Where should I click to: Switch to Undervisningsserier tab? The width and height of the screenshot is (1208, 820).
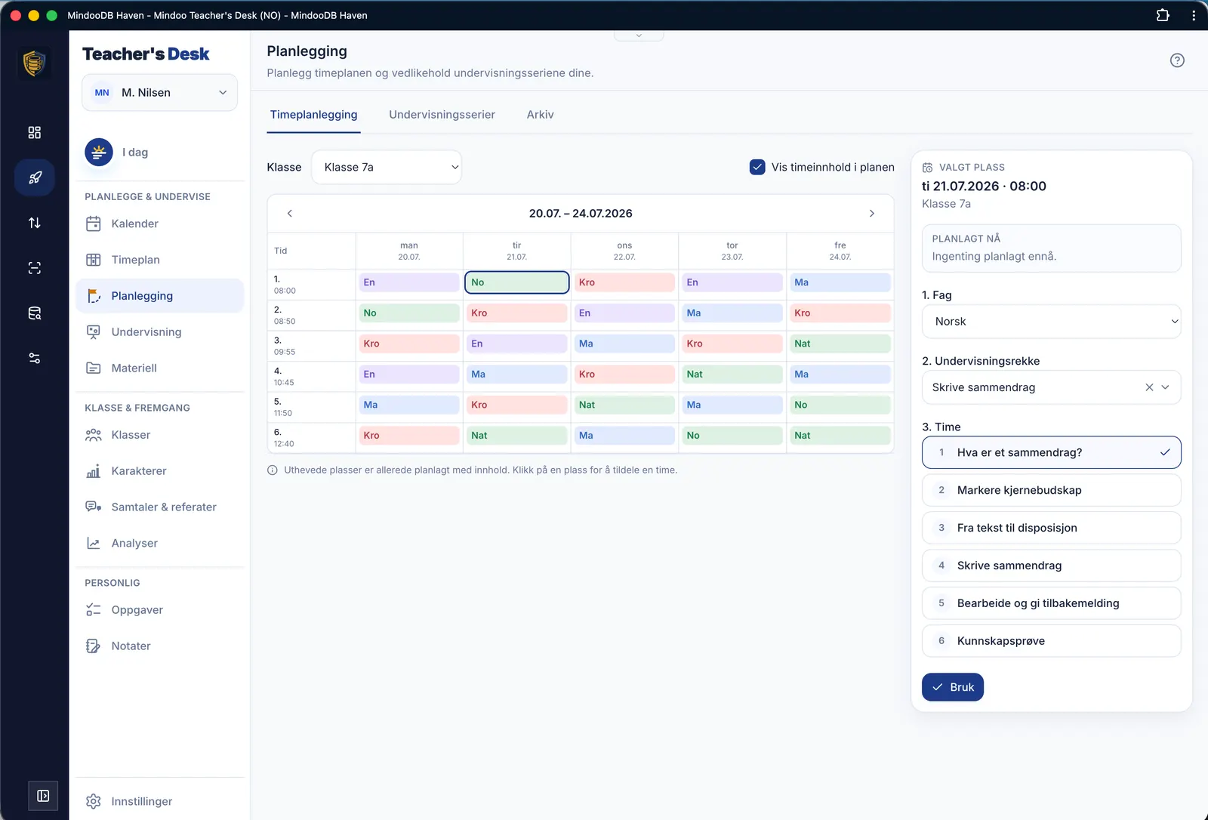(442, 115)
